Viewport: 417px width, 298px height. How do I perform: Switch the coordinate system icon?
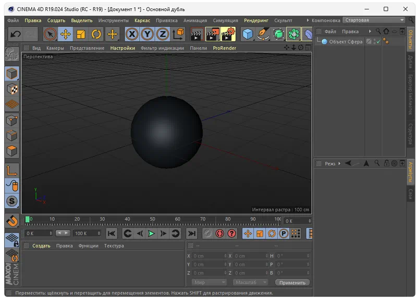[x=178, y=34]
